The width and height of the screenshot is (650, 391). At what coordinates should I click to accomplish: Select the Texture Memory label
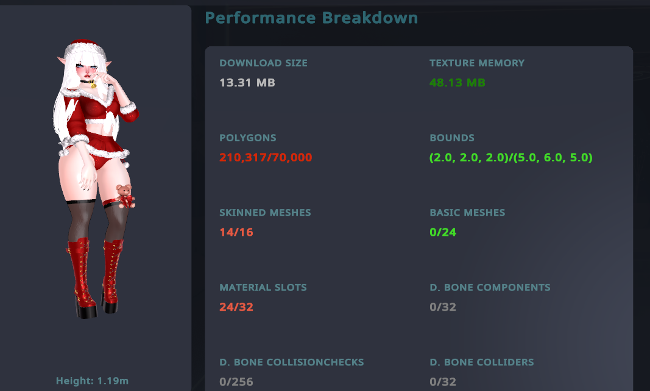477,63
